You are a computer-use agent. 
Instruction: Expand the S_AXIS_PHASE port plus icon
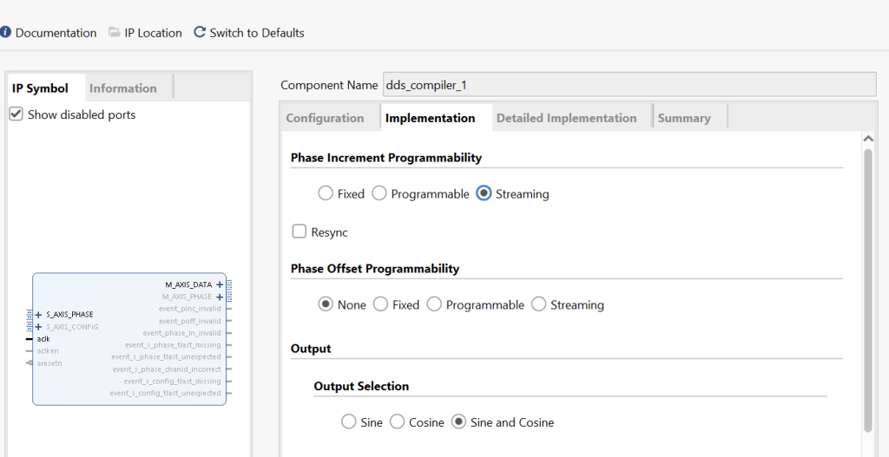pyautogui.click(x=38, y=315)
